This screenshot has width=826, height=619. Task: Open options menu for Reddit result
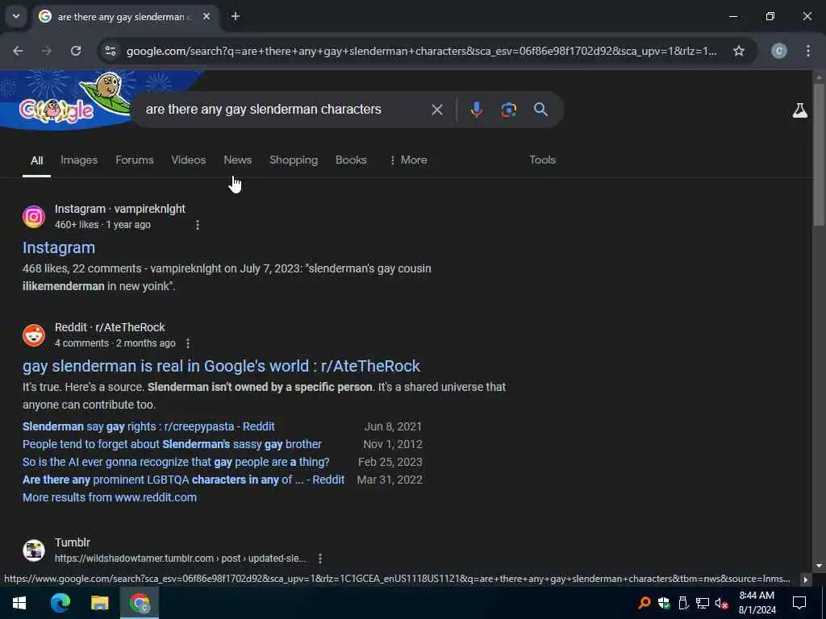(187, 343)
